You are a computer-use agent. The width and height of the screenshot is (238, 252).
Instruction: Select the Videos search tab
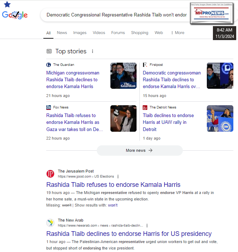point(99,33)
